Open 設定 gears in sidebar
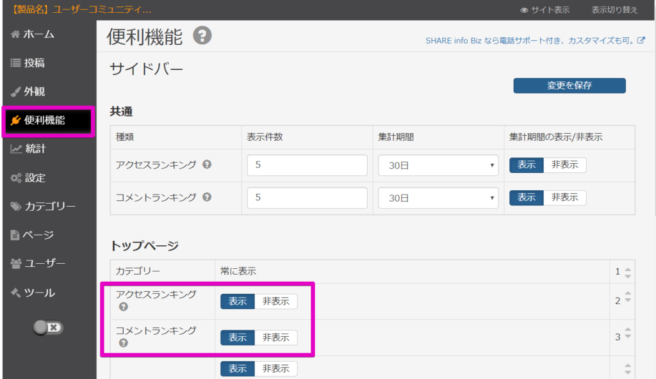The height and width of the screenshot is (379, 656). coord(28,178)
